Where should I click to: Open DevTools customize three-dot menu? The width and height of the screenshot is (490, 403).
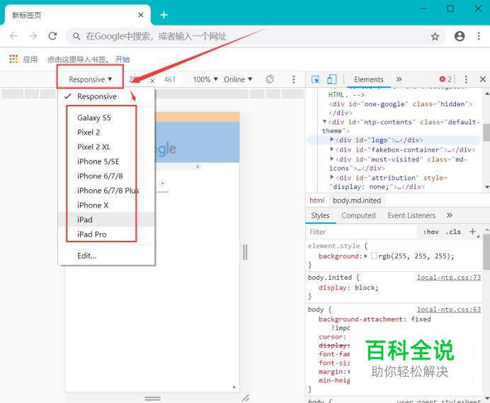point(466,79)
